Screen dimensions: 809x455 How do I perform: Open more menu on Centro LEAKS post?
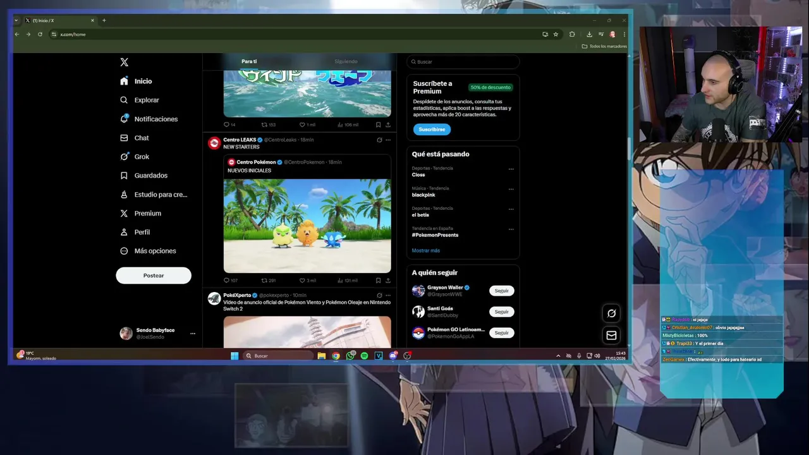click(388, 140)
